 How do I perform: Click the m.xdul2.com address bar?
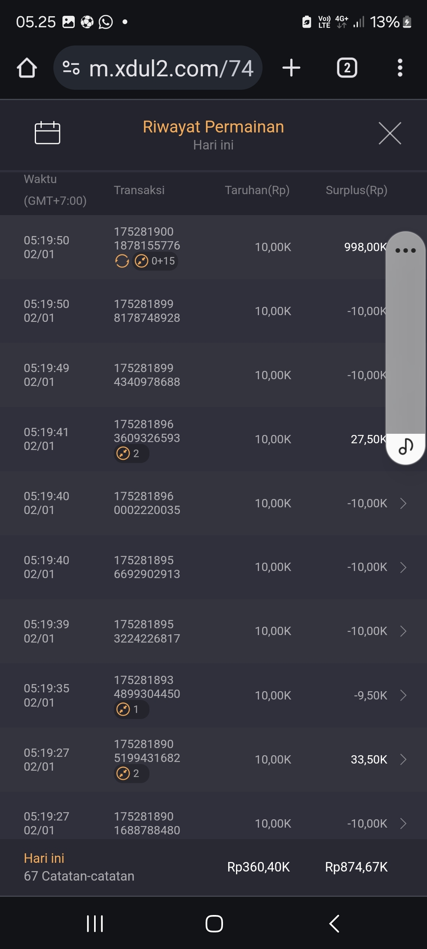pyautogui.click(x=171, y=68)
